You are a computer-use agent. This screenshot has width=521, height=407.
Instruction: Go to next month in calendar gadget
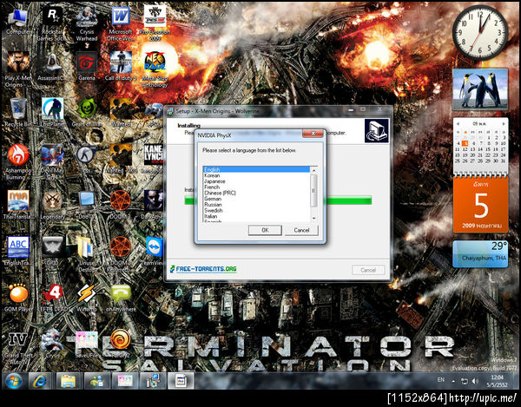[504, 124]
